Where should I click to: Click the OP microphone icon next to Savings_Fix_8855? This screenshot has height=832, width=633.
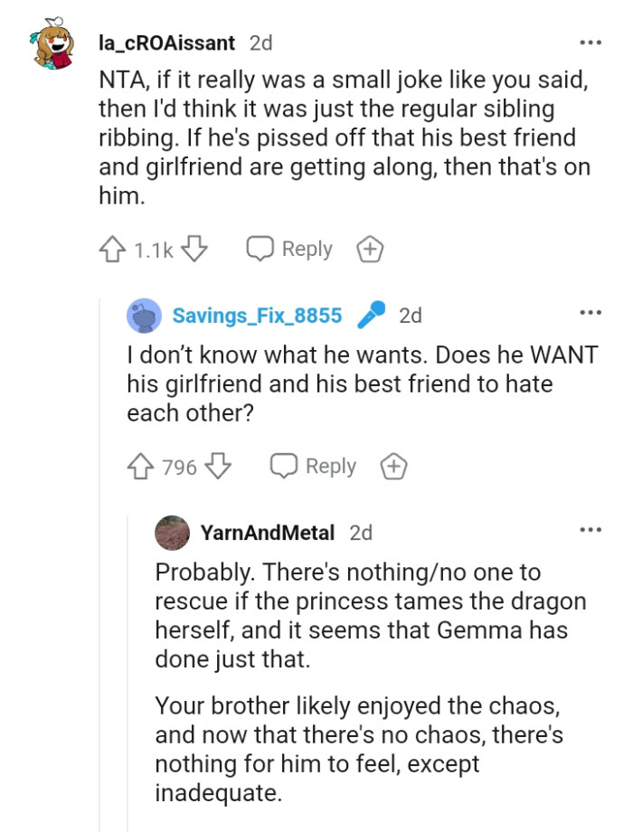point(373,315)
